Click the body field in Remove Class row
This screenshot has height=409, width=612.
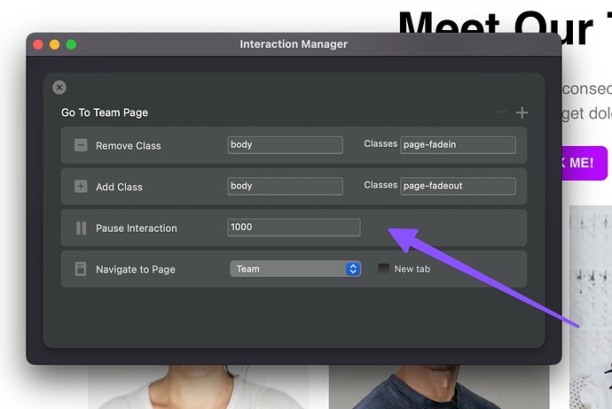[285, 145]
